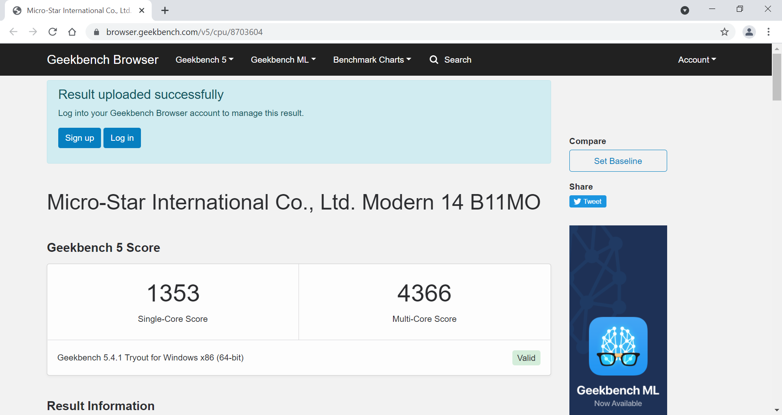
Task: Click the browser forward arrow
Action: pyautogui.click(x=33, y=32)
